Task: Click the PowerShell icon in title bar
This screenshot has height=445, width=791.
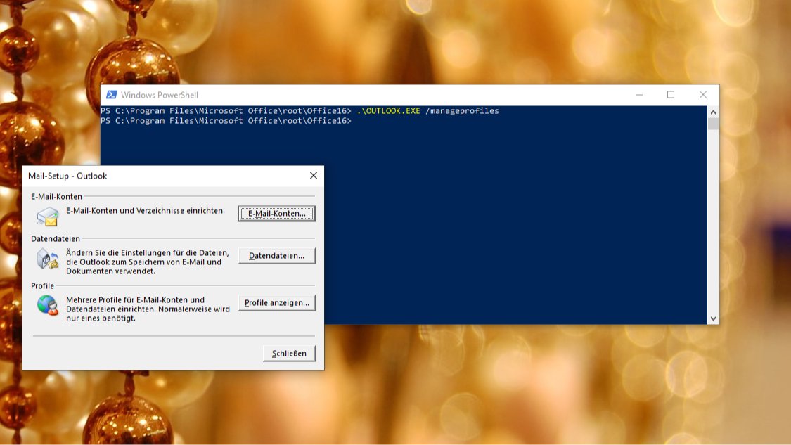Action: (112, 95)
